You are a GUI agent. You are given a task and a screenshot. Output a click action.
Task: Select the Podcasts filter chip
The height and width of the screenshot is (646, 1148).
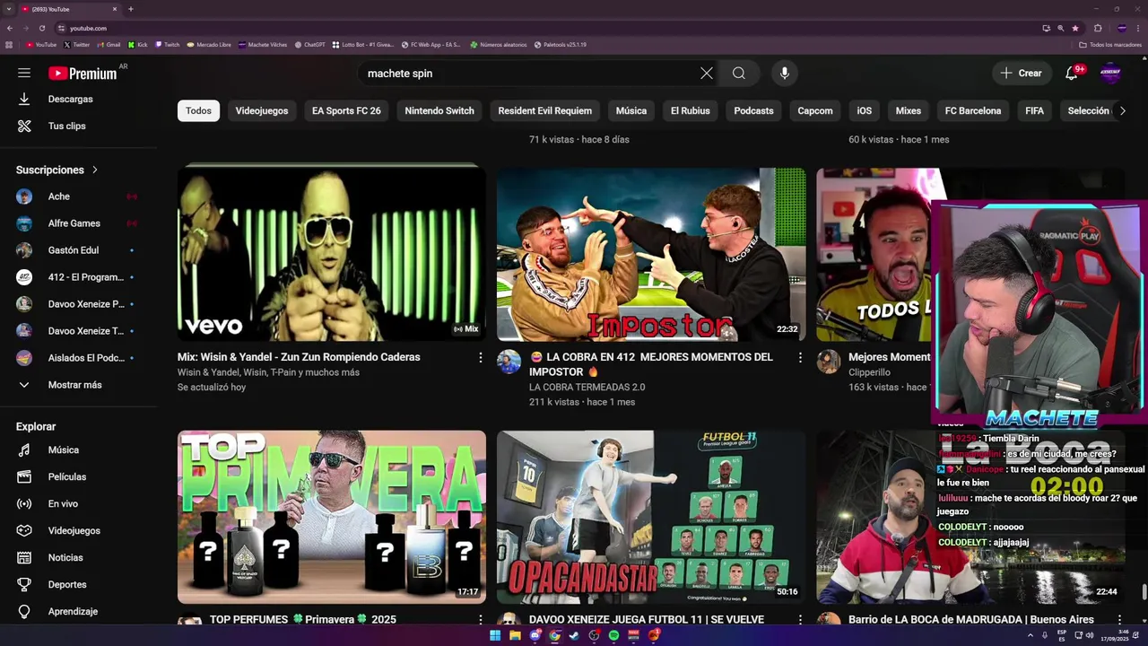(753, 110)
